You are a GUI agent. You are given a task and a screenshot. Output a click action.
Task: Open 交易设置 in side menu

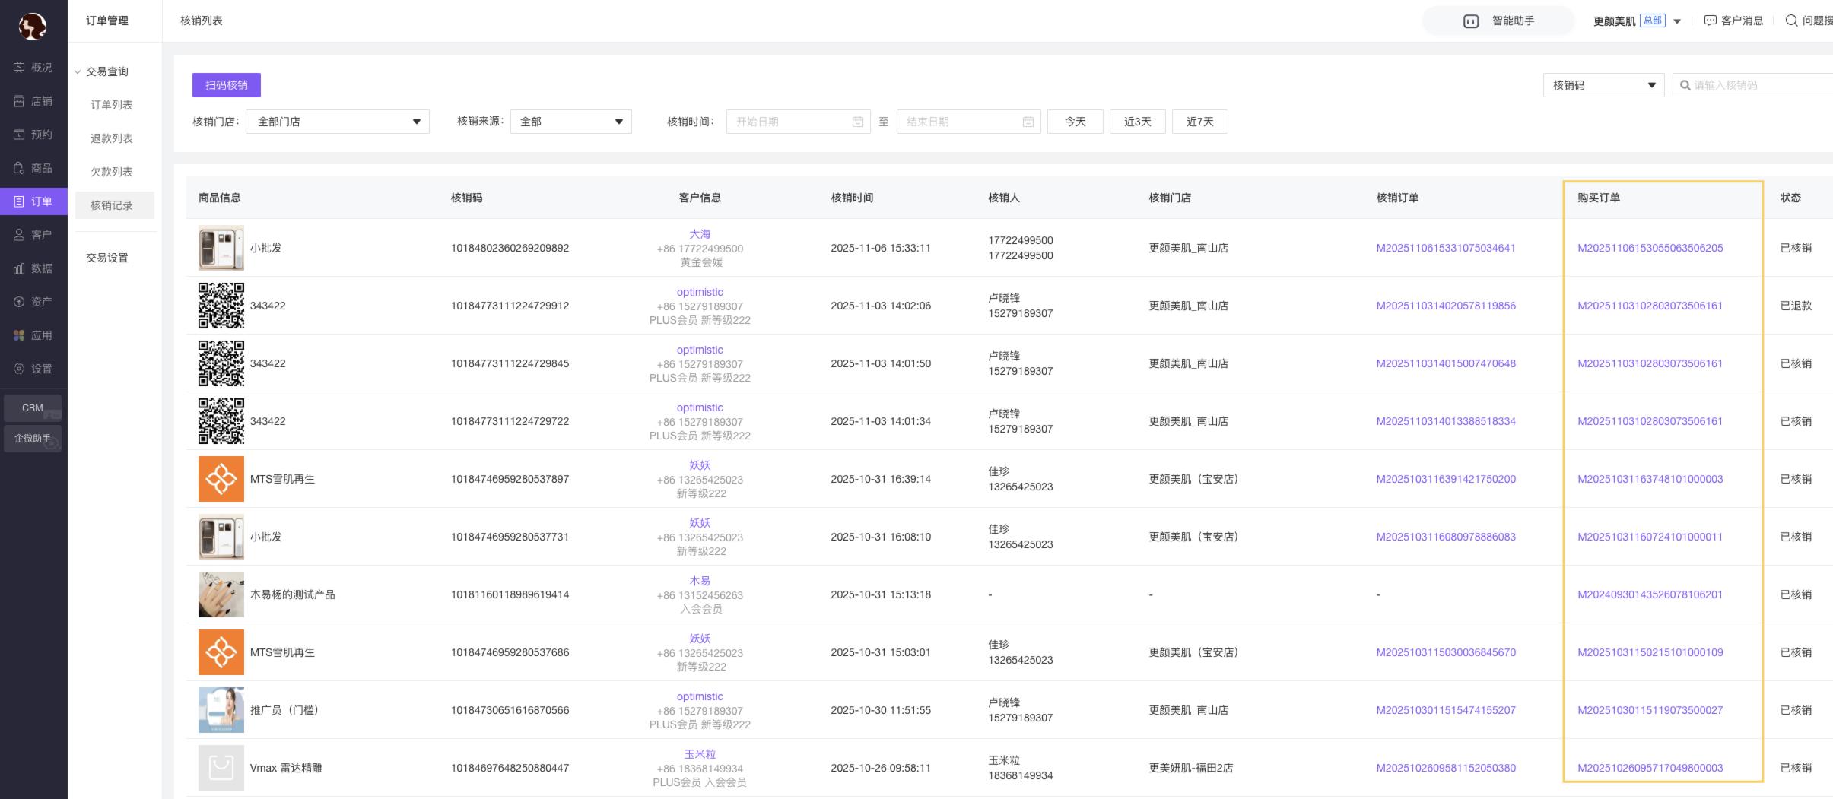pyautogui.click(x=107, y=258)
